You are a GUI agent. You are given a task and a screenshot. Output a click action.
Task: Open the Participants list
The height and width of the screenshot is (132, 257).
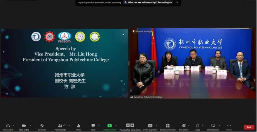pyautogui.click(x=60, y=126)
